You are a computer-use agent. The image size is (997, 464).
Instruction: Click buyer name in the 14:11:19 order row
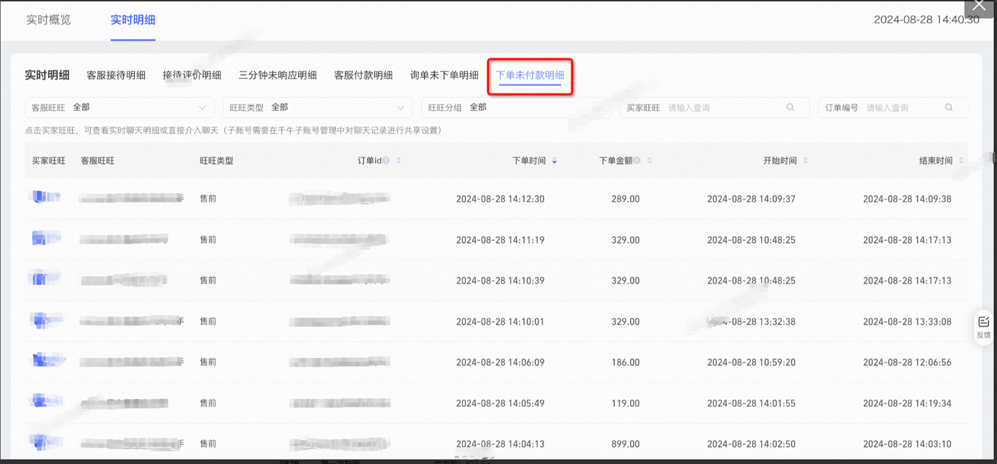pos(45,238)
